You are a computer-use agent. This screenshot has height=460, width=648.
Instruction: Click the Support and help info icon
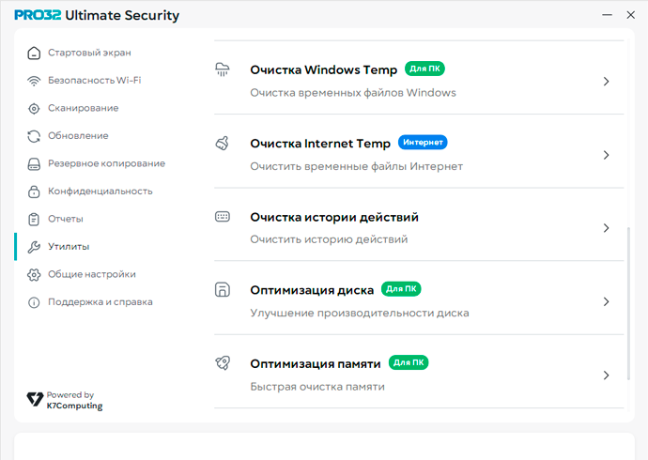(x=34, y=302)
